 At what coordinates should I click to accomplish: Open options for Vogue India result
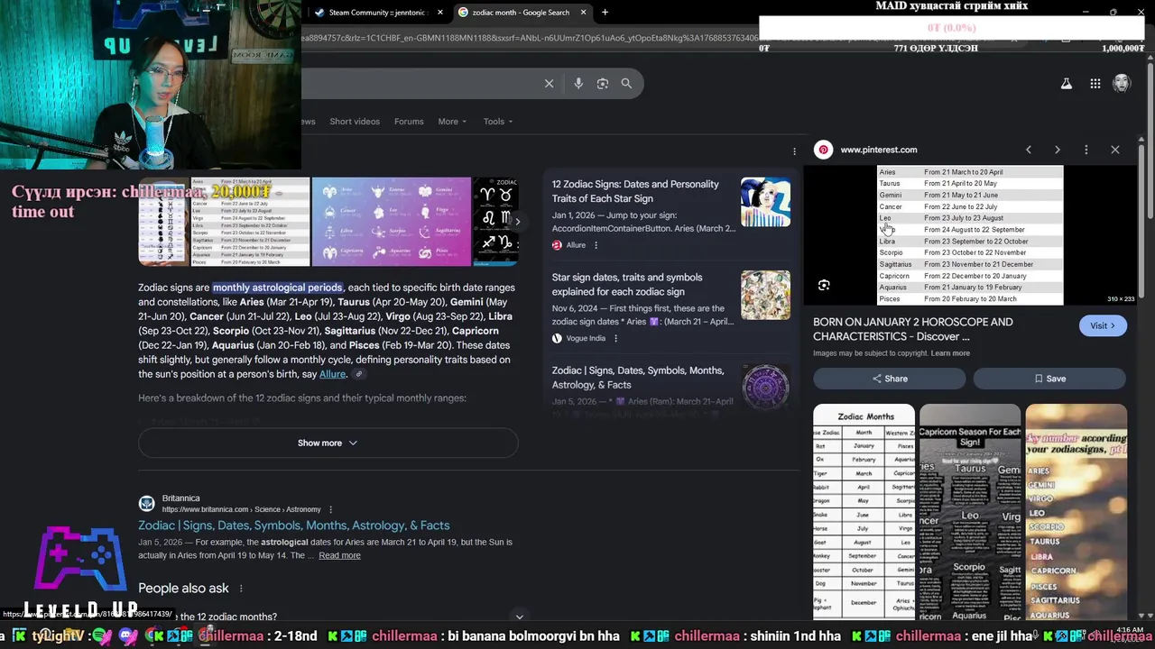615,338
